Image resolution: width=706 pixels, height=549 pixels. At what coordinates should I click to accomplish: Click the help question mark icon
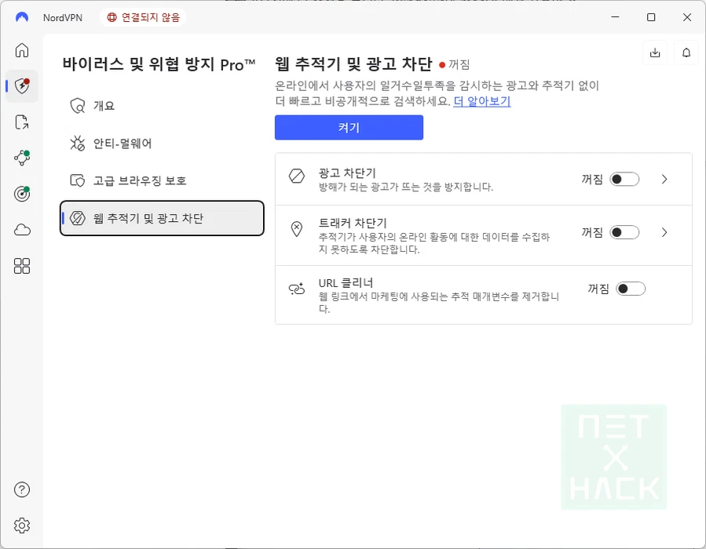pyautogui.click(x=22, y=490)
